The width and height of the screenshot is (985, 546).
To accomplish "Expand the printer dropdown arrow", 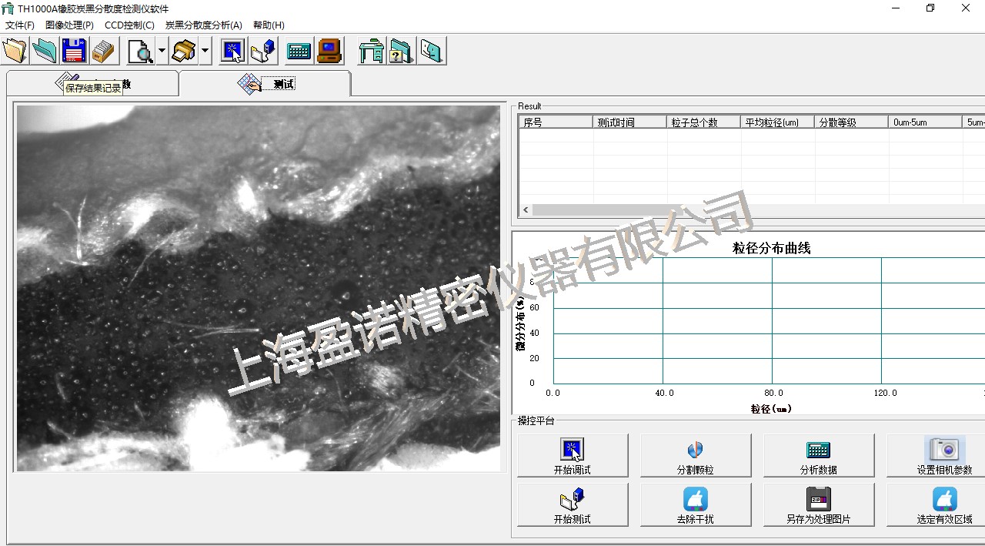I will (205, 52).
